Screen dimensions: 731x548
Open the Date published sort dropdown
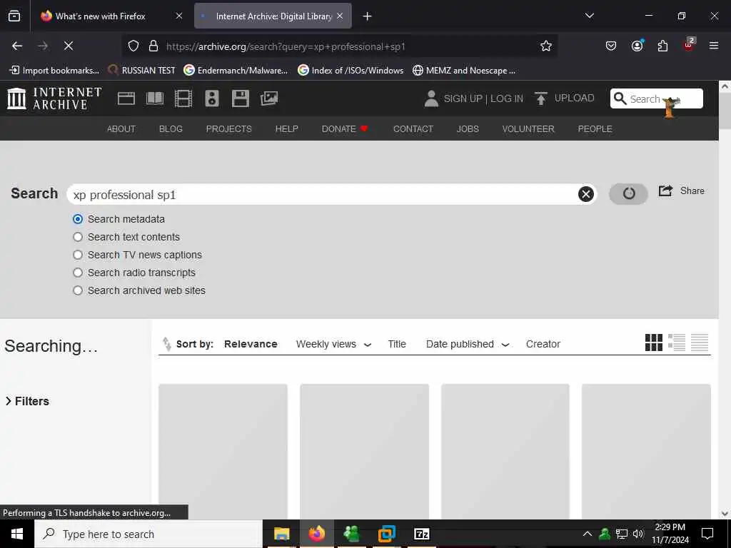click(468, 344)
